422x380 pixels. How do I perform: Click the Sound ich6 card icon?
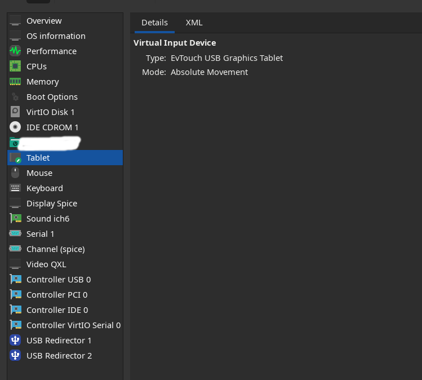click(15, 219)
